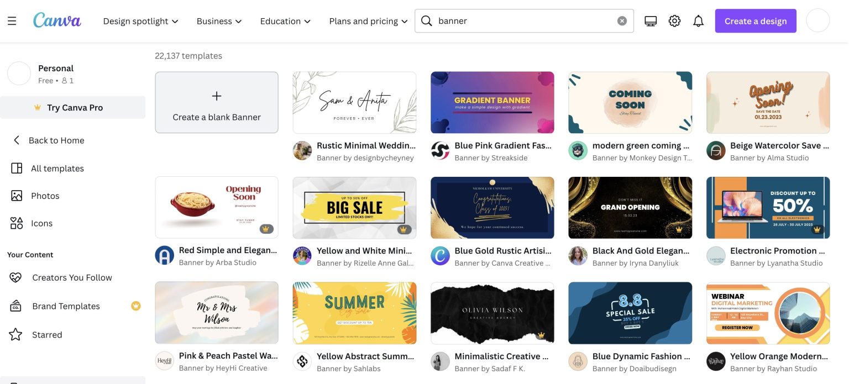
Task: Clear the banner search query
Action: pyautogui.click(x=621, y=20)
